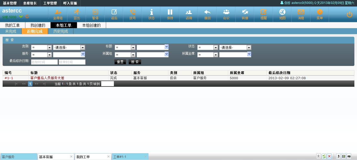Open the 地图 map icon
This screenshot has width=357, height=160.
click(282, 12)
